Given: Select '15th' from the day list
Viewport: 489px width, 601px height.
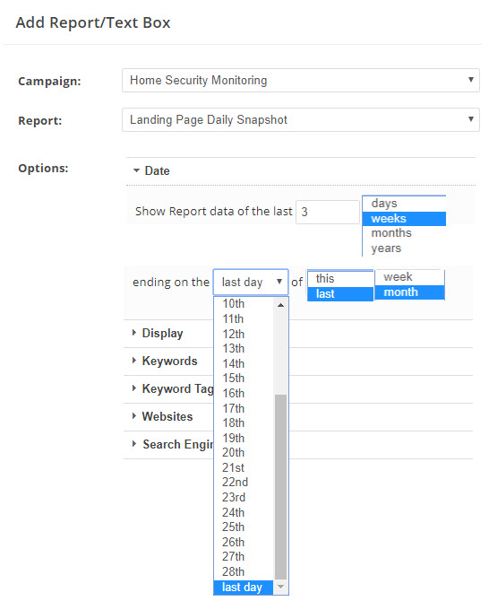Looking at the screenshot, I should click(x=244, y=379).
